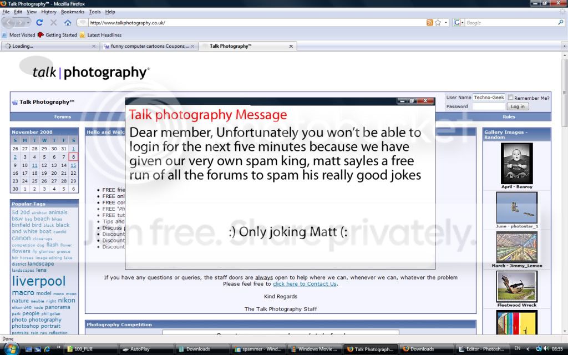The image size is (568, 355).
Task: Switch to funny computer cartoons tab
Action: click(x=150, y=46)
